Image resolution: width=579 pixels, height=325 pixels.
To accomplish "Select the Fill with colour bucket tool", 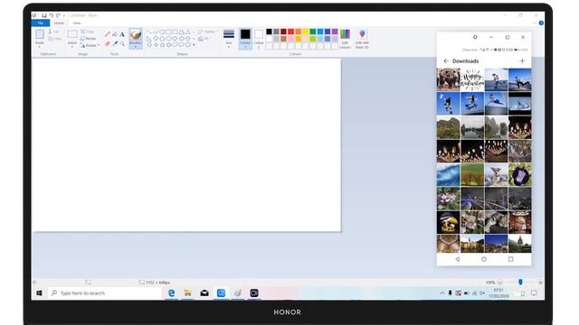I will [x=115, y=34].
